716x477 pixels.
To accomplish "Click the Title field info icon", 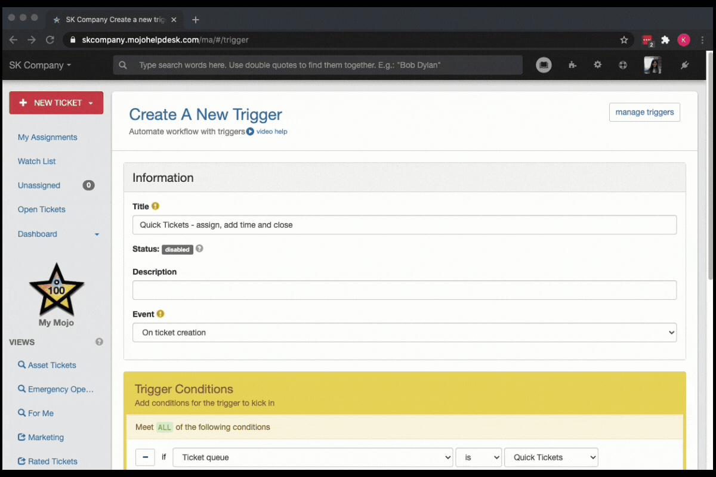I will 155,206.
